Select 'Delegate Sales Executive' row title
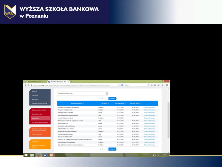Screen dimensions: 222x167 65,113
